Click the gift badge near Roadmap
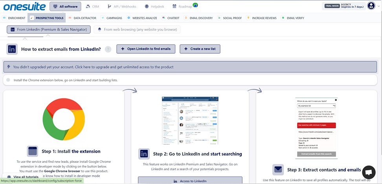Screen dimensions: 382x184 tap(195, 5)
